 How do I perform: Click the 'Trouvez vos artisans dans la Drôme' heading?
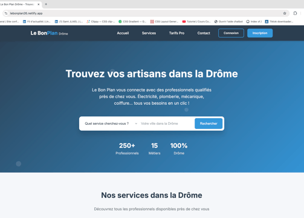click(x=152, y=74)
